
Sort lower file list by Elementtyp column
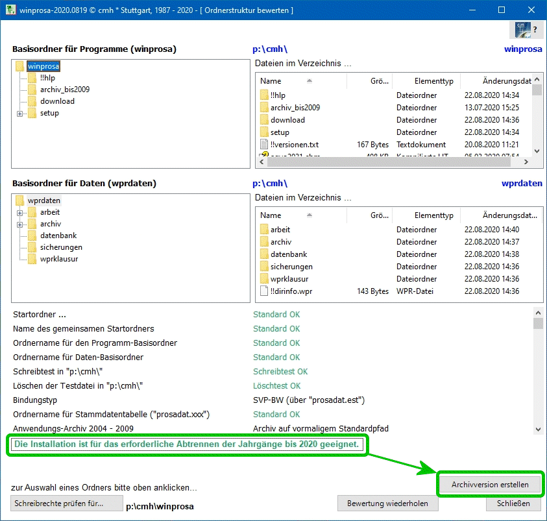pos(433,215)
